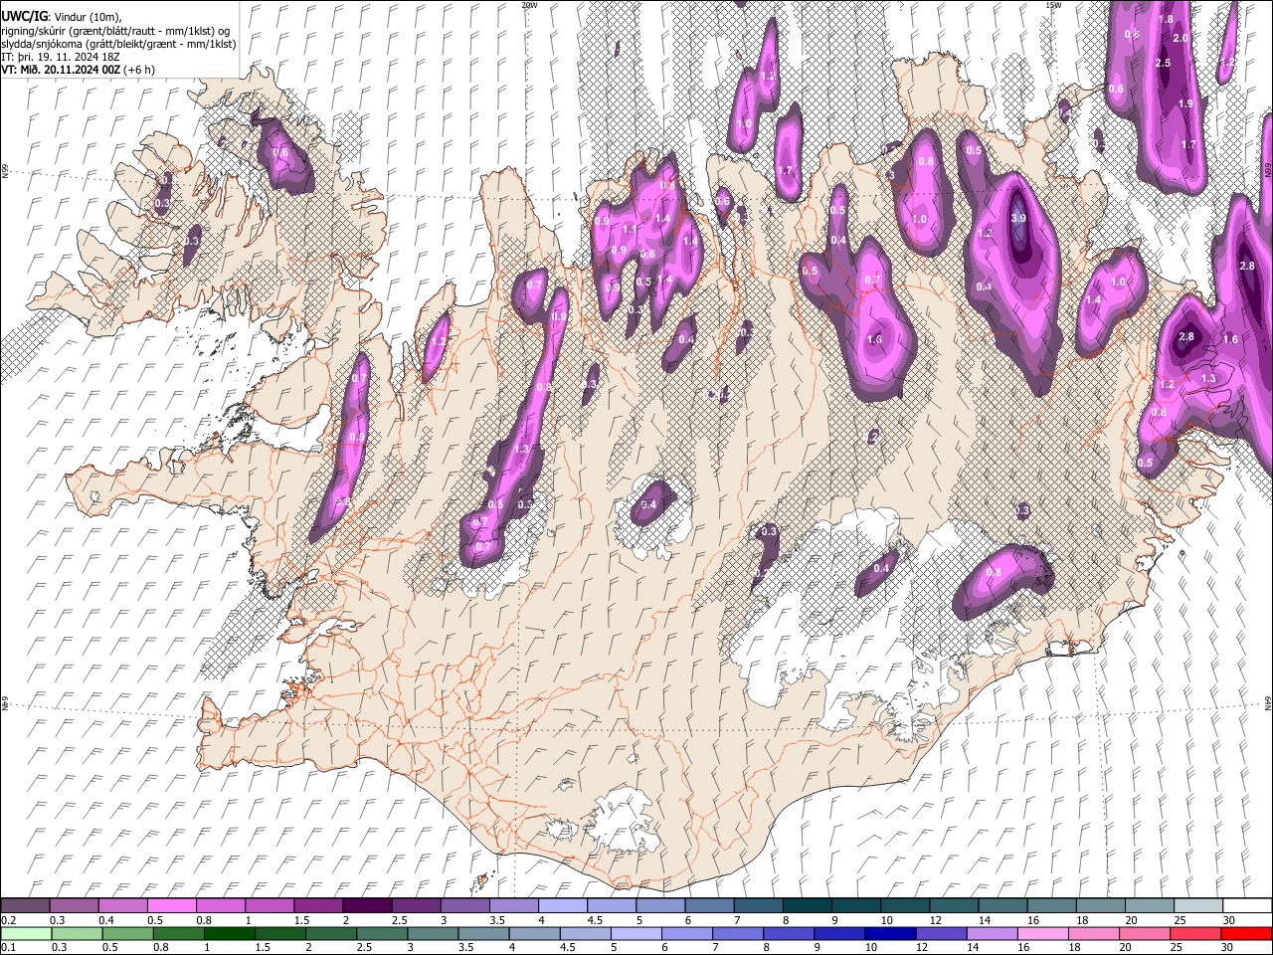Screen dimensions: 1273x955
Task: Click the bright red swatch ending the rain legend
Action: tap(1246, 933)
